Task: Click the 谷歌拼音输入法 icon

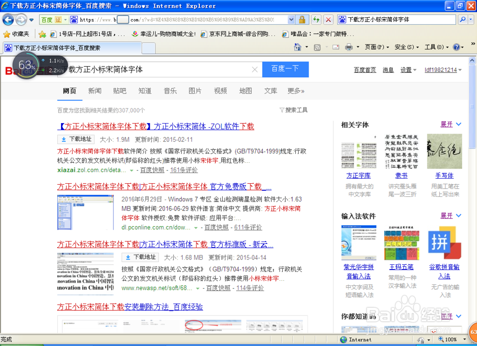Action: pos(445,243)
